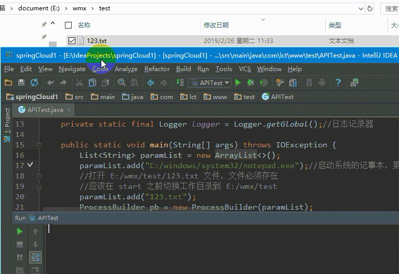Click the Undo arrow toolbar icon
This screenshot has height=274, width=399.
click(50, 83)
